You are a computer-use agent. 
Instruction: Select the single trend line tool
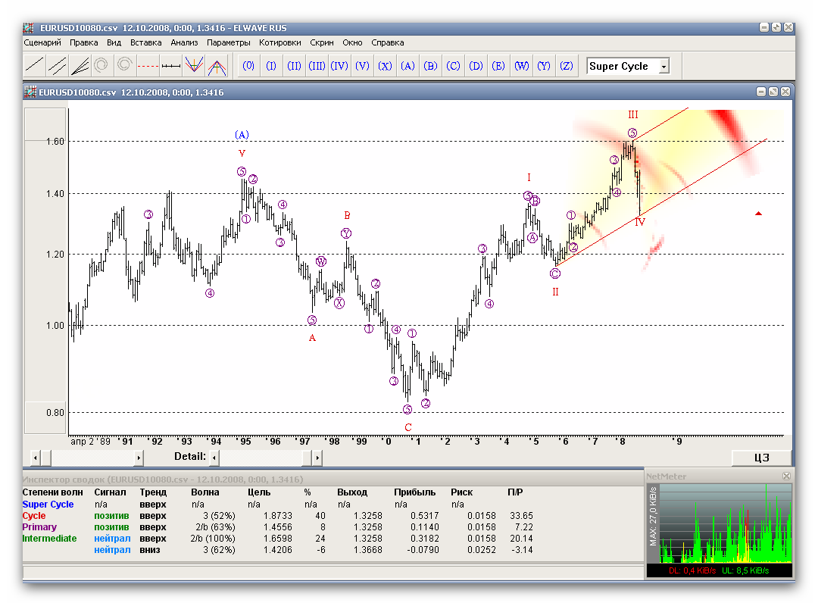pos(34,66)
